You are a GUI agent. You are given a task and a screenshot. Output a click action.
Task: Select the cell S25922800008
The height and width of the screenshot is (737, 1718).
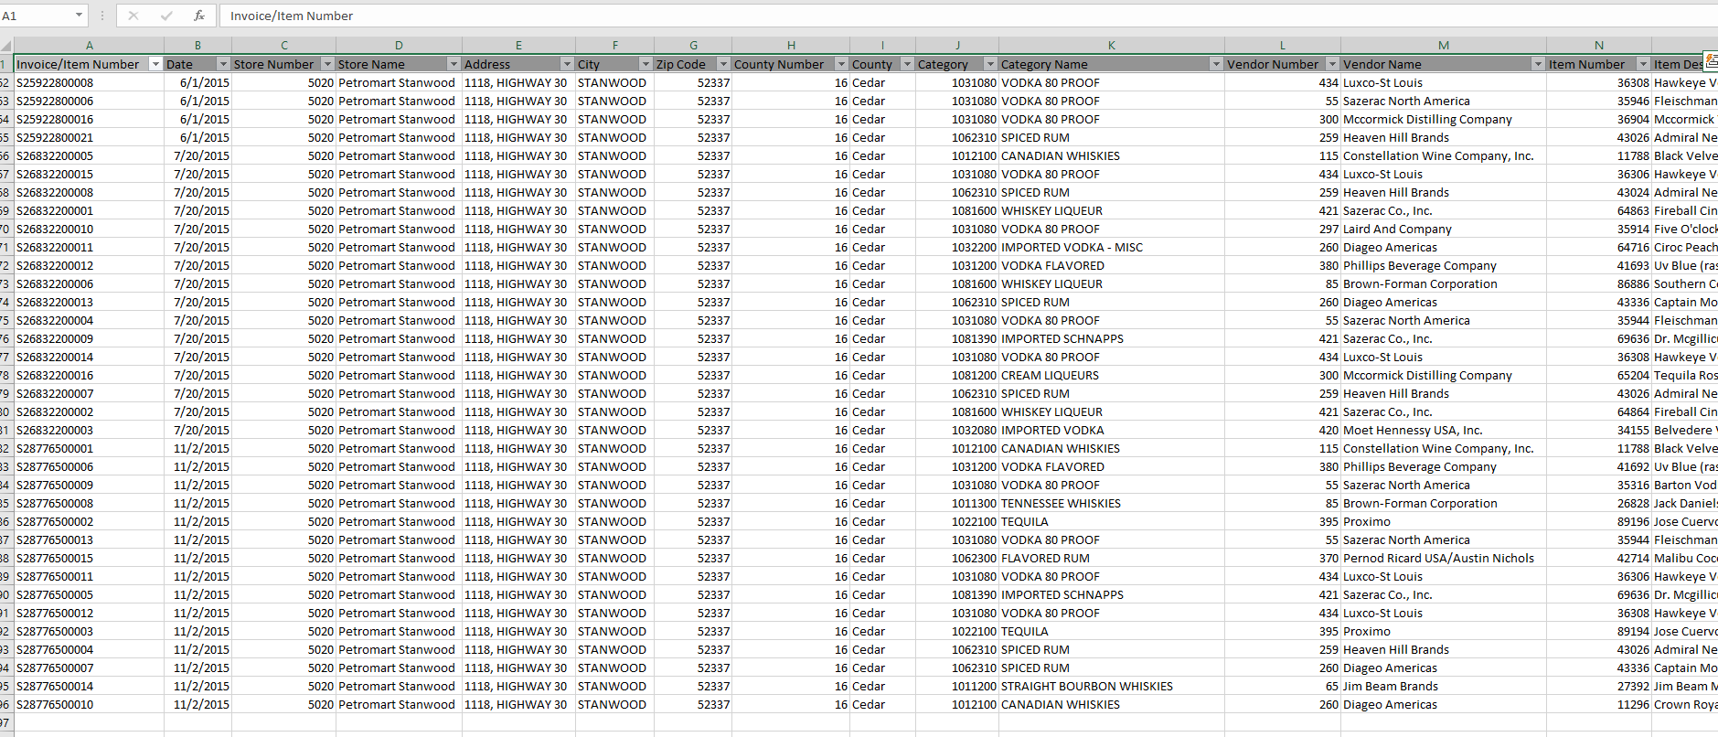89,82
